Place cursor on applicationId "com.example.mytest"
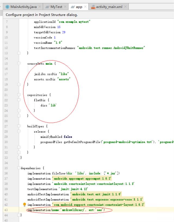174x222 pixels. coord(62,22)
